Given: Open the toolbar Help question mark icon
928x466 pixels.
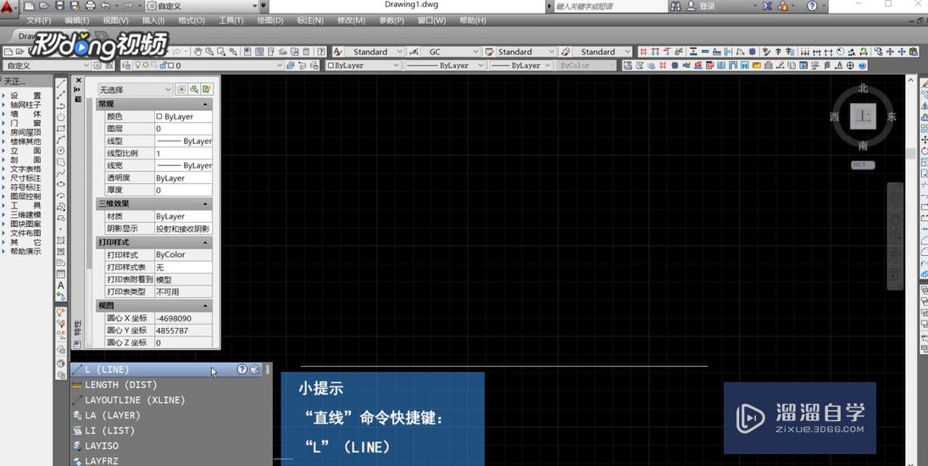Looking at the screenshot, I should 321,52.
